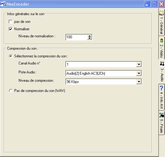This screenshot has width=165, height=157.
Task: Open the Canal Audio n° dropdown
Action: coord(139,64)
